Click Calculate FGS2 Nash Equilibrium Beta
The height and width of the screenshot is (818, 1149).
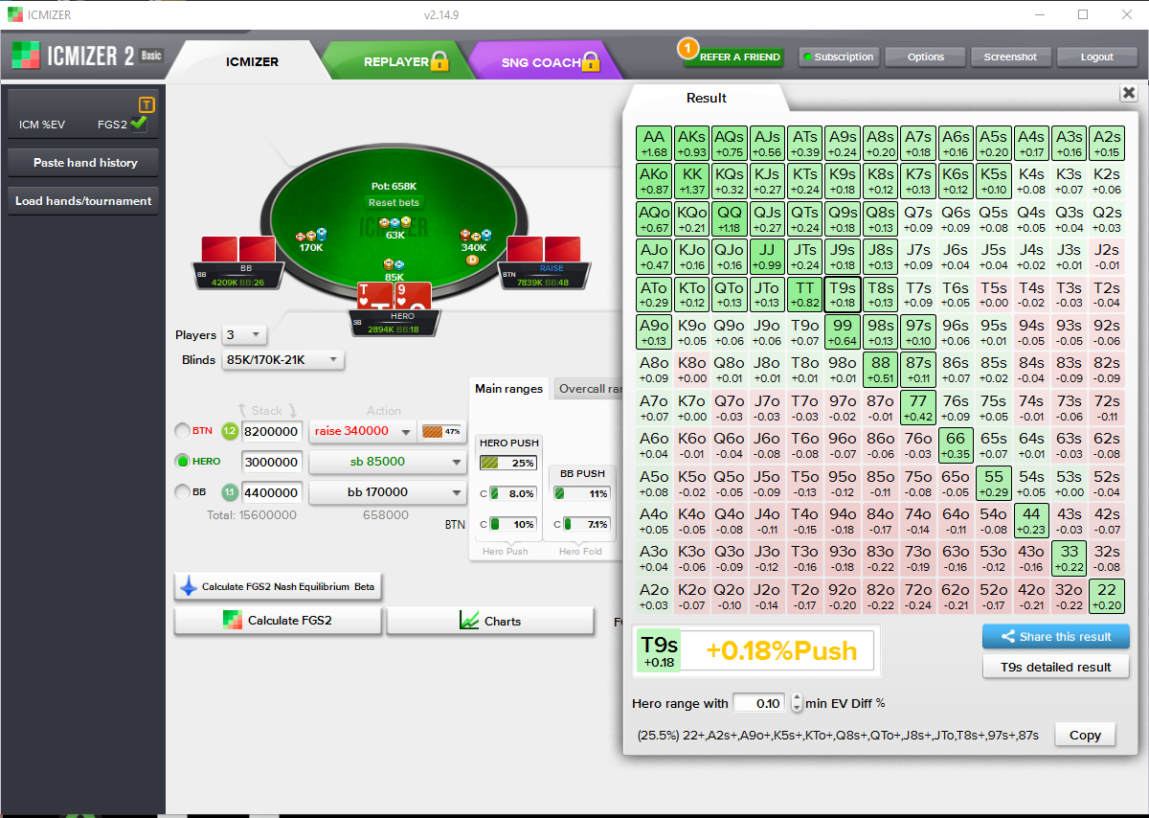click(278, 587)
